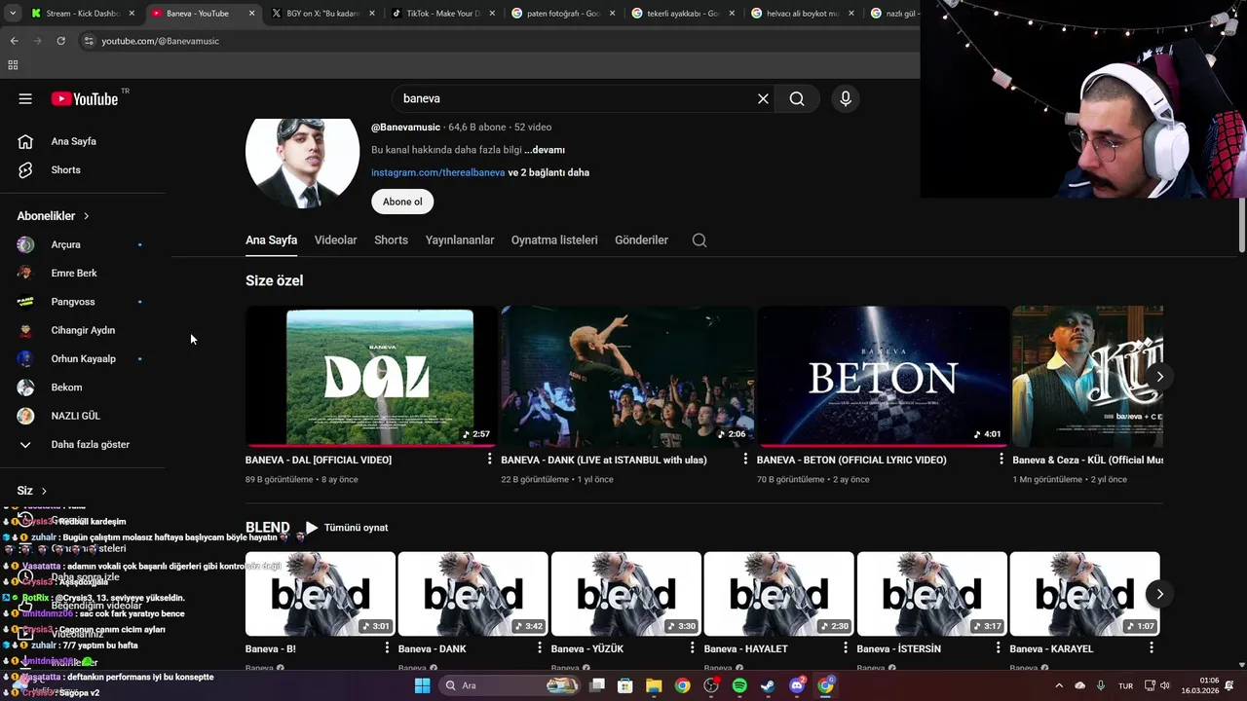Open Microsoft Store from the taskbar
Screen dimensions: 1247x701
(x=625, y=685)
